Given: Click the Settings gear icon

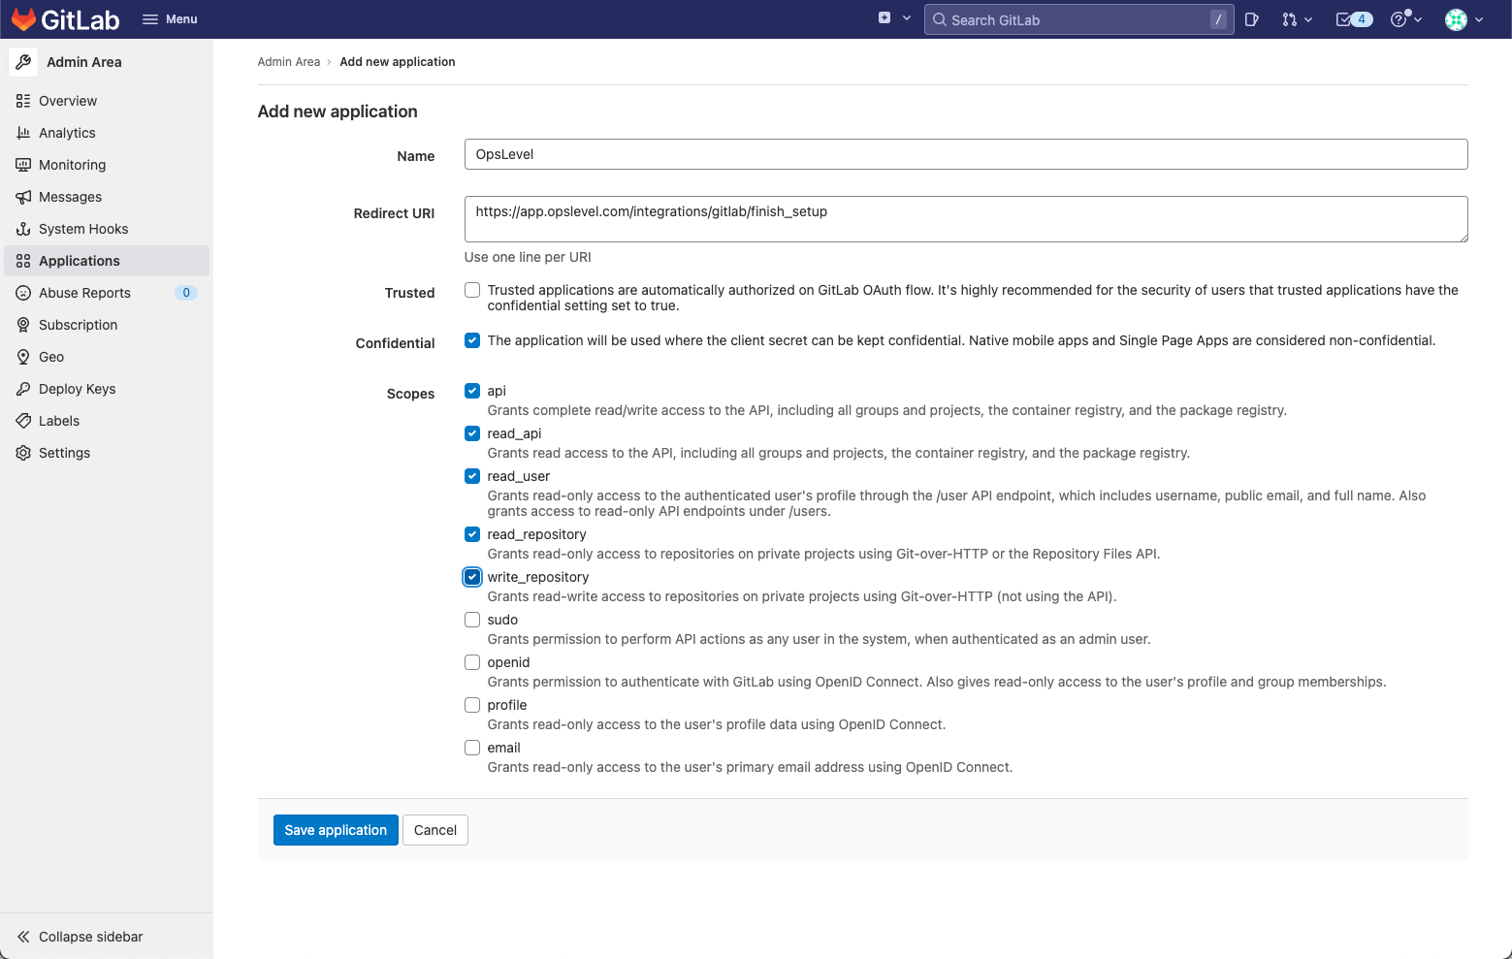Looking at the screenshot, I should 23,453.
